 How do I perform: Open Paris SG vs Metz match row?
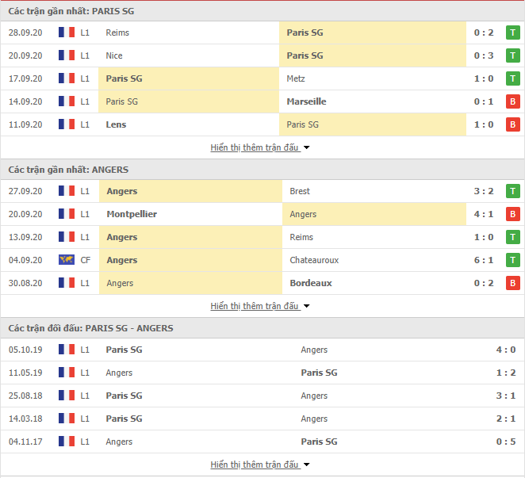[x=262, y=78]
